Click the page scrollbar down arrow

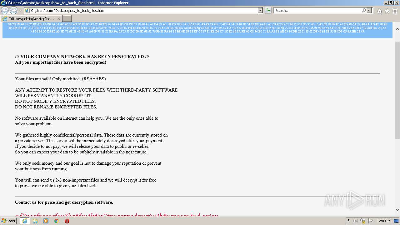click(x=397, y=210)
